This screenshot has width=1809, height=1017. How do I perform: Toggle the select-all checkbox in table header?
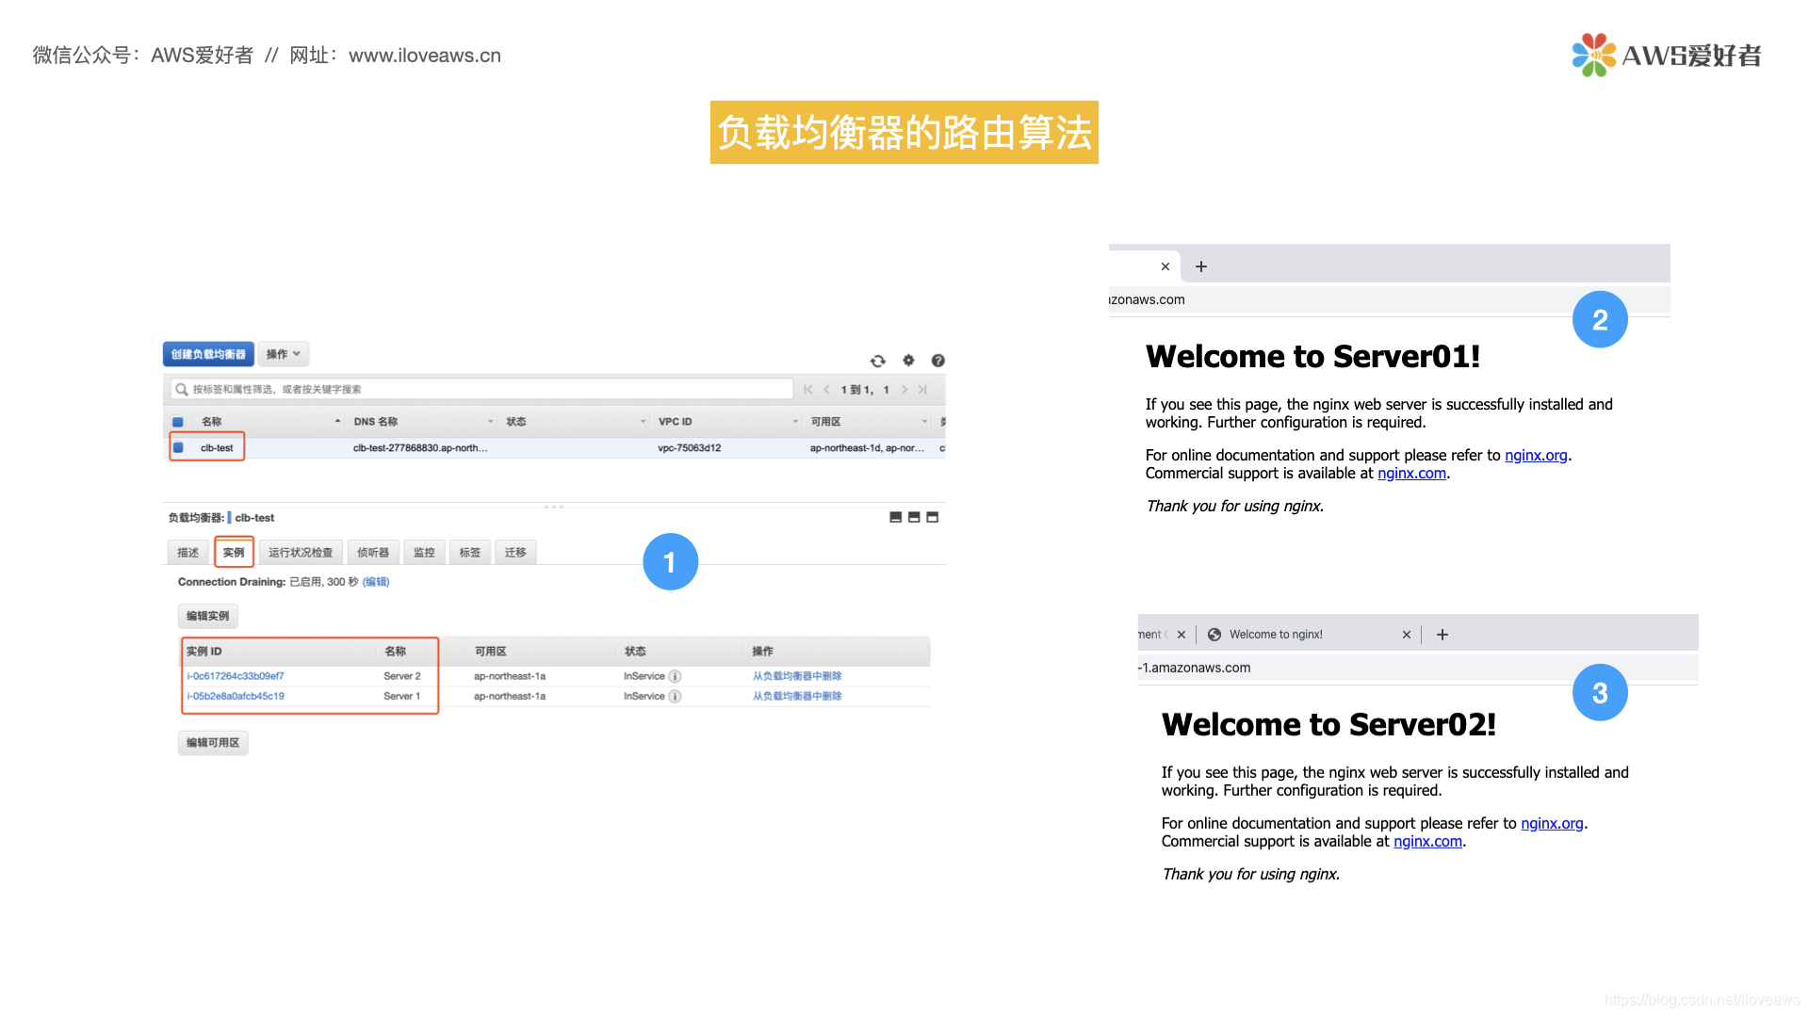point(178,422)
